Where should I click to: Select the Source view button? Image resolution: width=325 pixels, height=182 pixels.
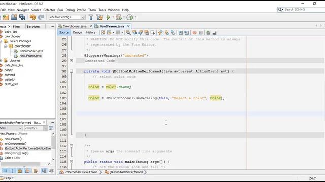(63, 32)
